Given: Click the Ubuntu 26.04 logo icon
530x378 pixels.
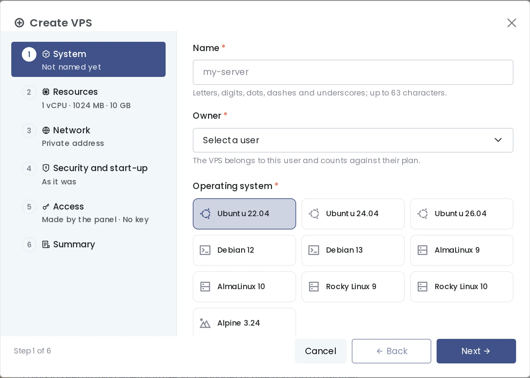Looking at the screenshot, I should 423,214.
